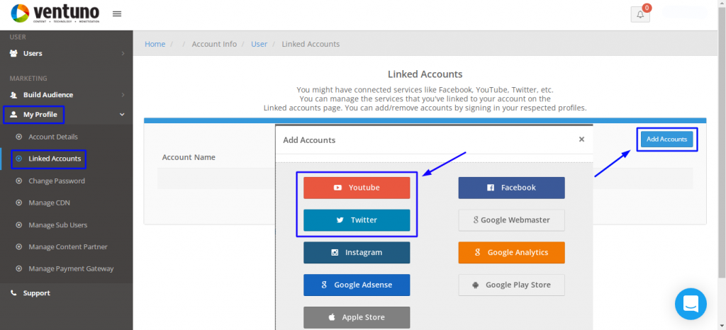Open Manage Content Partner page

[67, 247]
